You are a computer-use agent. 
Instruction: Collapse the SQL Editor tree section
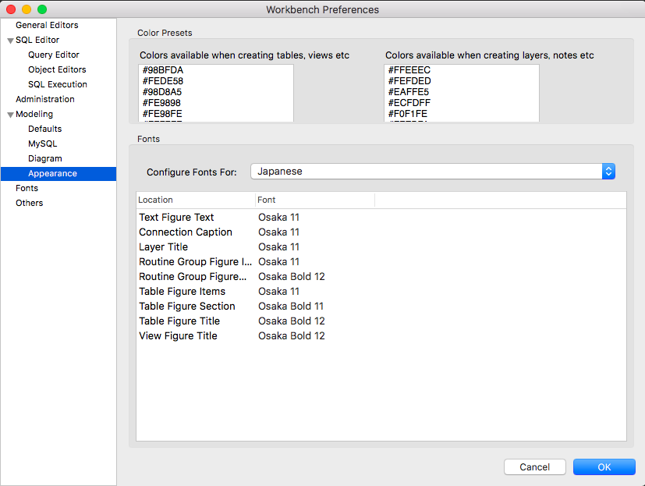coord(10,41)
